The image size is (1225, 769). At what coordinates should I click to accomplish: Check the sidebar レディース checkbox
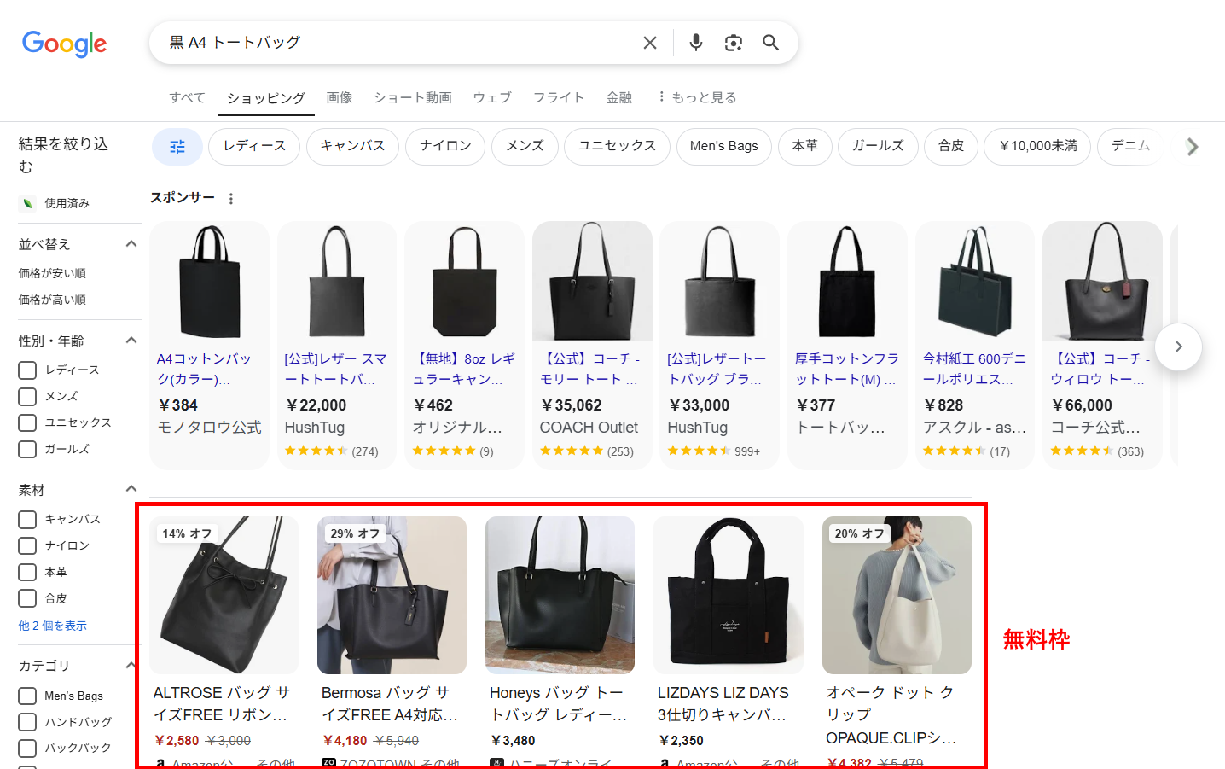pos(27,370)
